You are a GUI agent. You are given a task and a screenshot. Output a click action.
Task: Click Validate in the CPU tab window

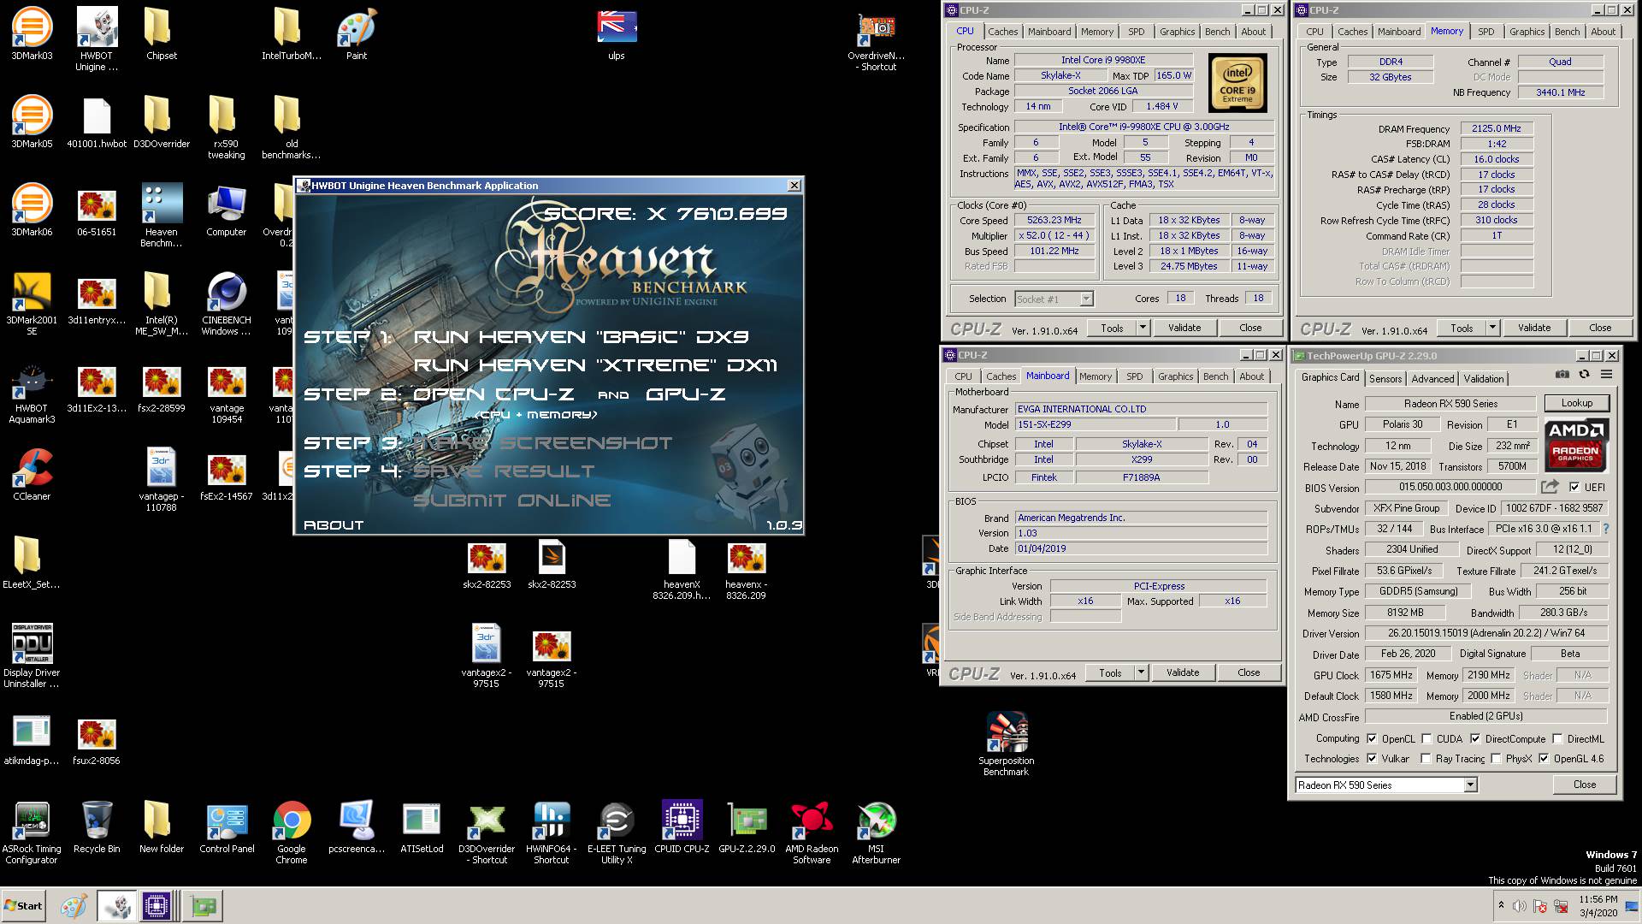[x=1184, y=328]
